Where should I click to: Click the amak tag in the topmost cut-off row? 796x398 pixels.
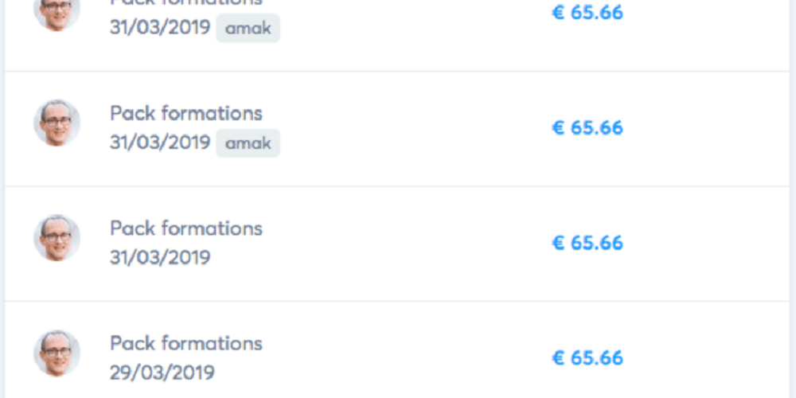248,28
